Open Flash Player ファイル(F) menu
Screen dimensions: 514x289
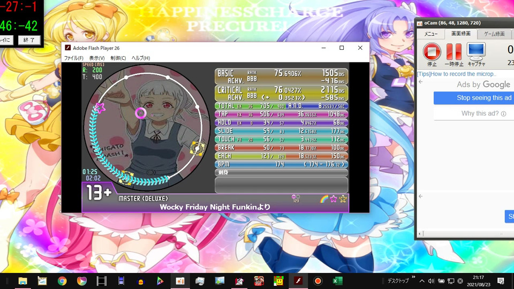[73, 58]
